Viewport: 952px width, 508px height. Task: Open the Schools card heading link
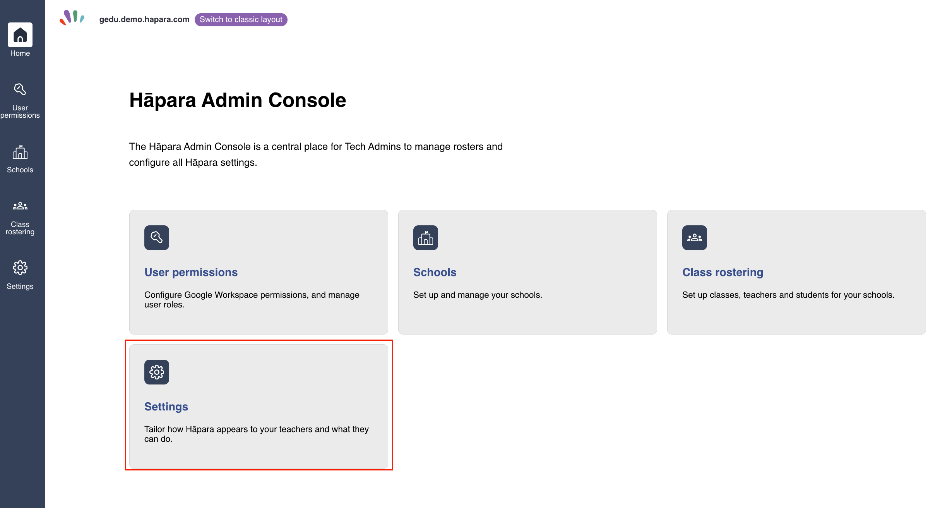pos(435,272)
